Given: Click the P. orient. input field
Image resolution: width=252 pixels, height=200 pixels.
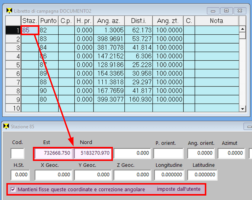Looking at the screenshot, I should [x=168, y=153].
